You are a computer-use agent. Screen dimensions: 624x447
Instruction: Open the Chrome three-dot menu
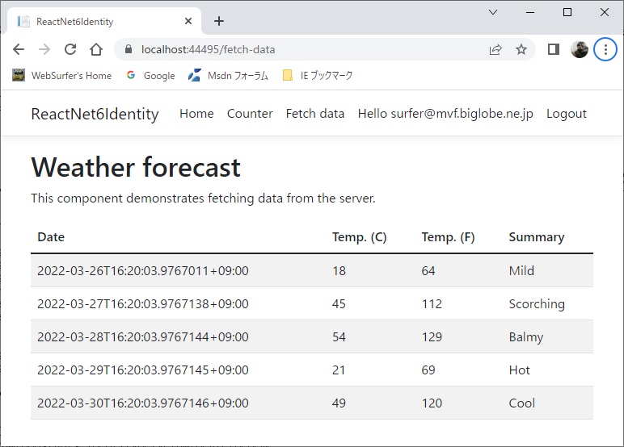[x=605, y=49]
